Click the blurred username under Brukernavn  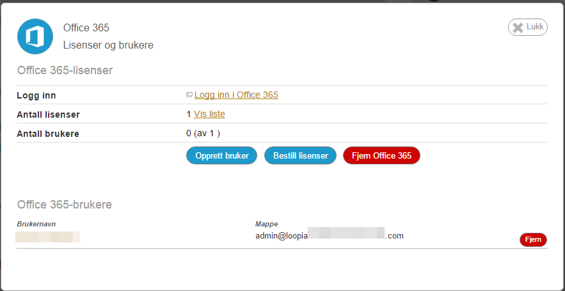[48, 237]
